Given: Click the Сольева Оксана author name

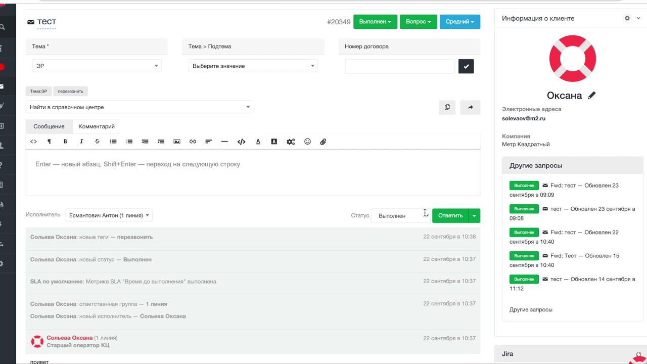Looking at the screenshot, I should point(70,338).
